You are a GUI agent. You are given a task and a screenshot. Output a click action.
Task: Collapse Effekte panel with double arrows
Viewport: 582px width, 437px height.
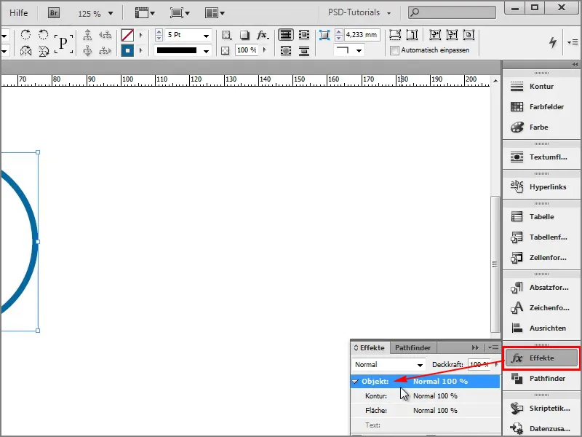point(475,348)
